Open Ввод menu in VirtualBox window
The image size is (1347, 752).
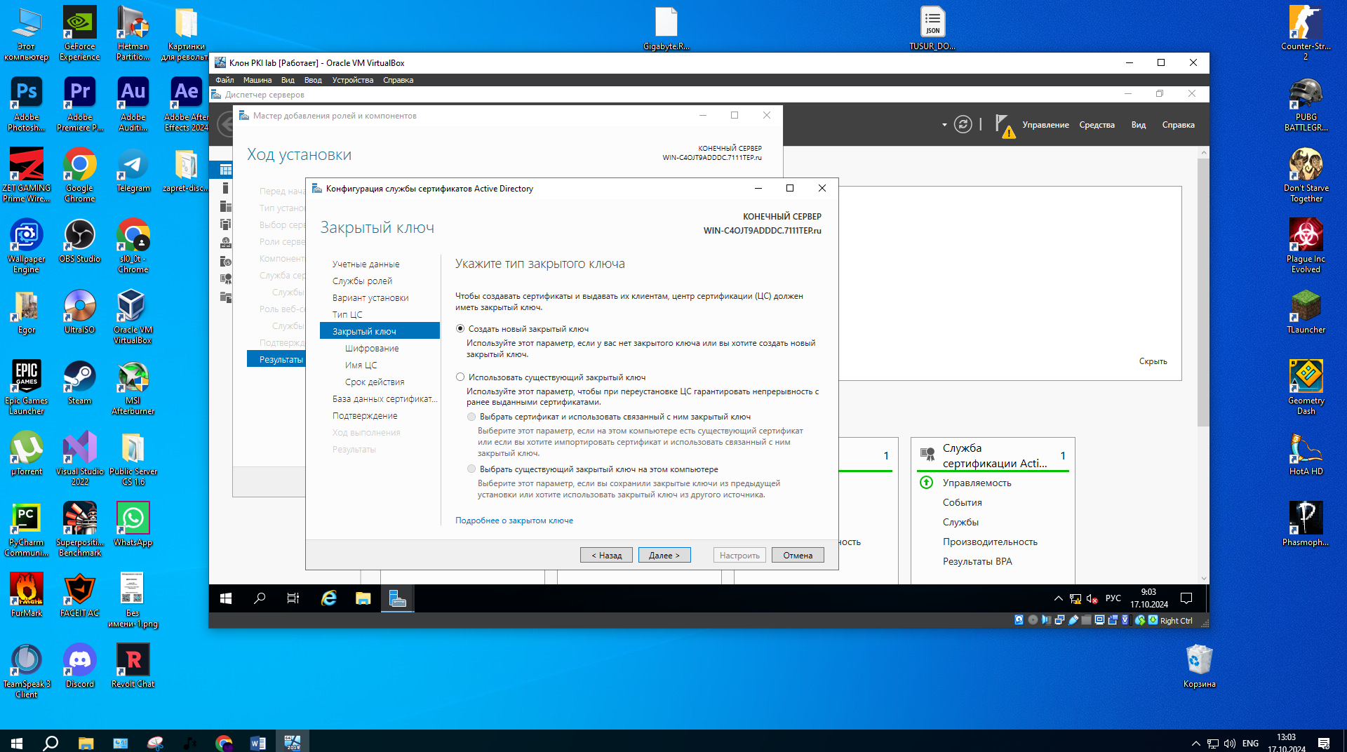(x=313, y=80)
